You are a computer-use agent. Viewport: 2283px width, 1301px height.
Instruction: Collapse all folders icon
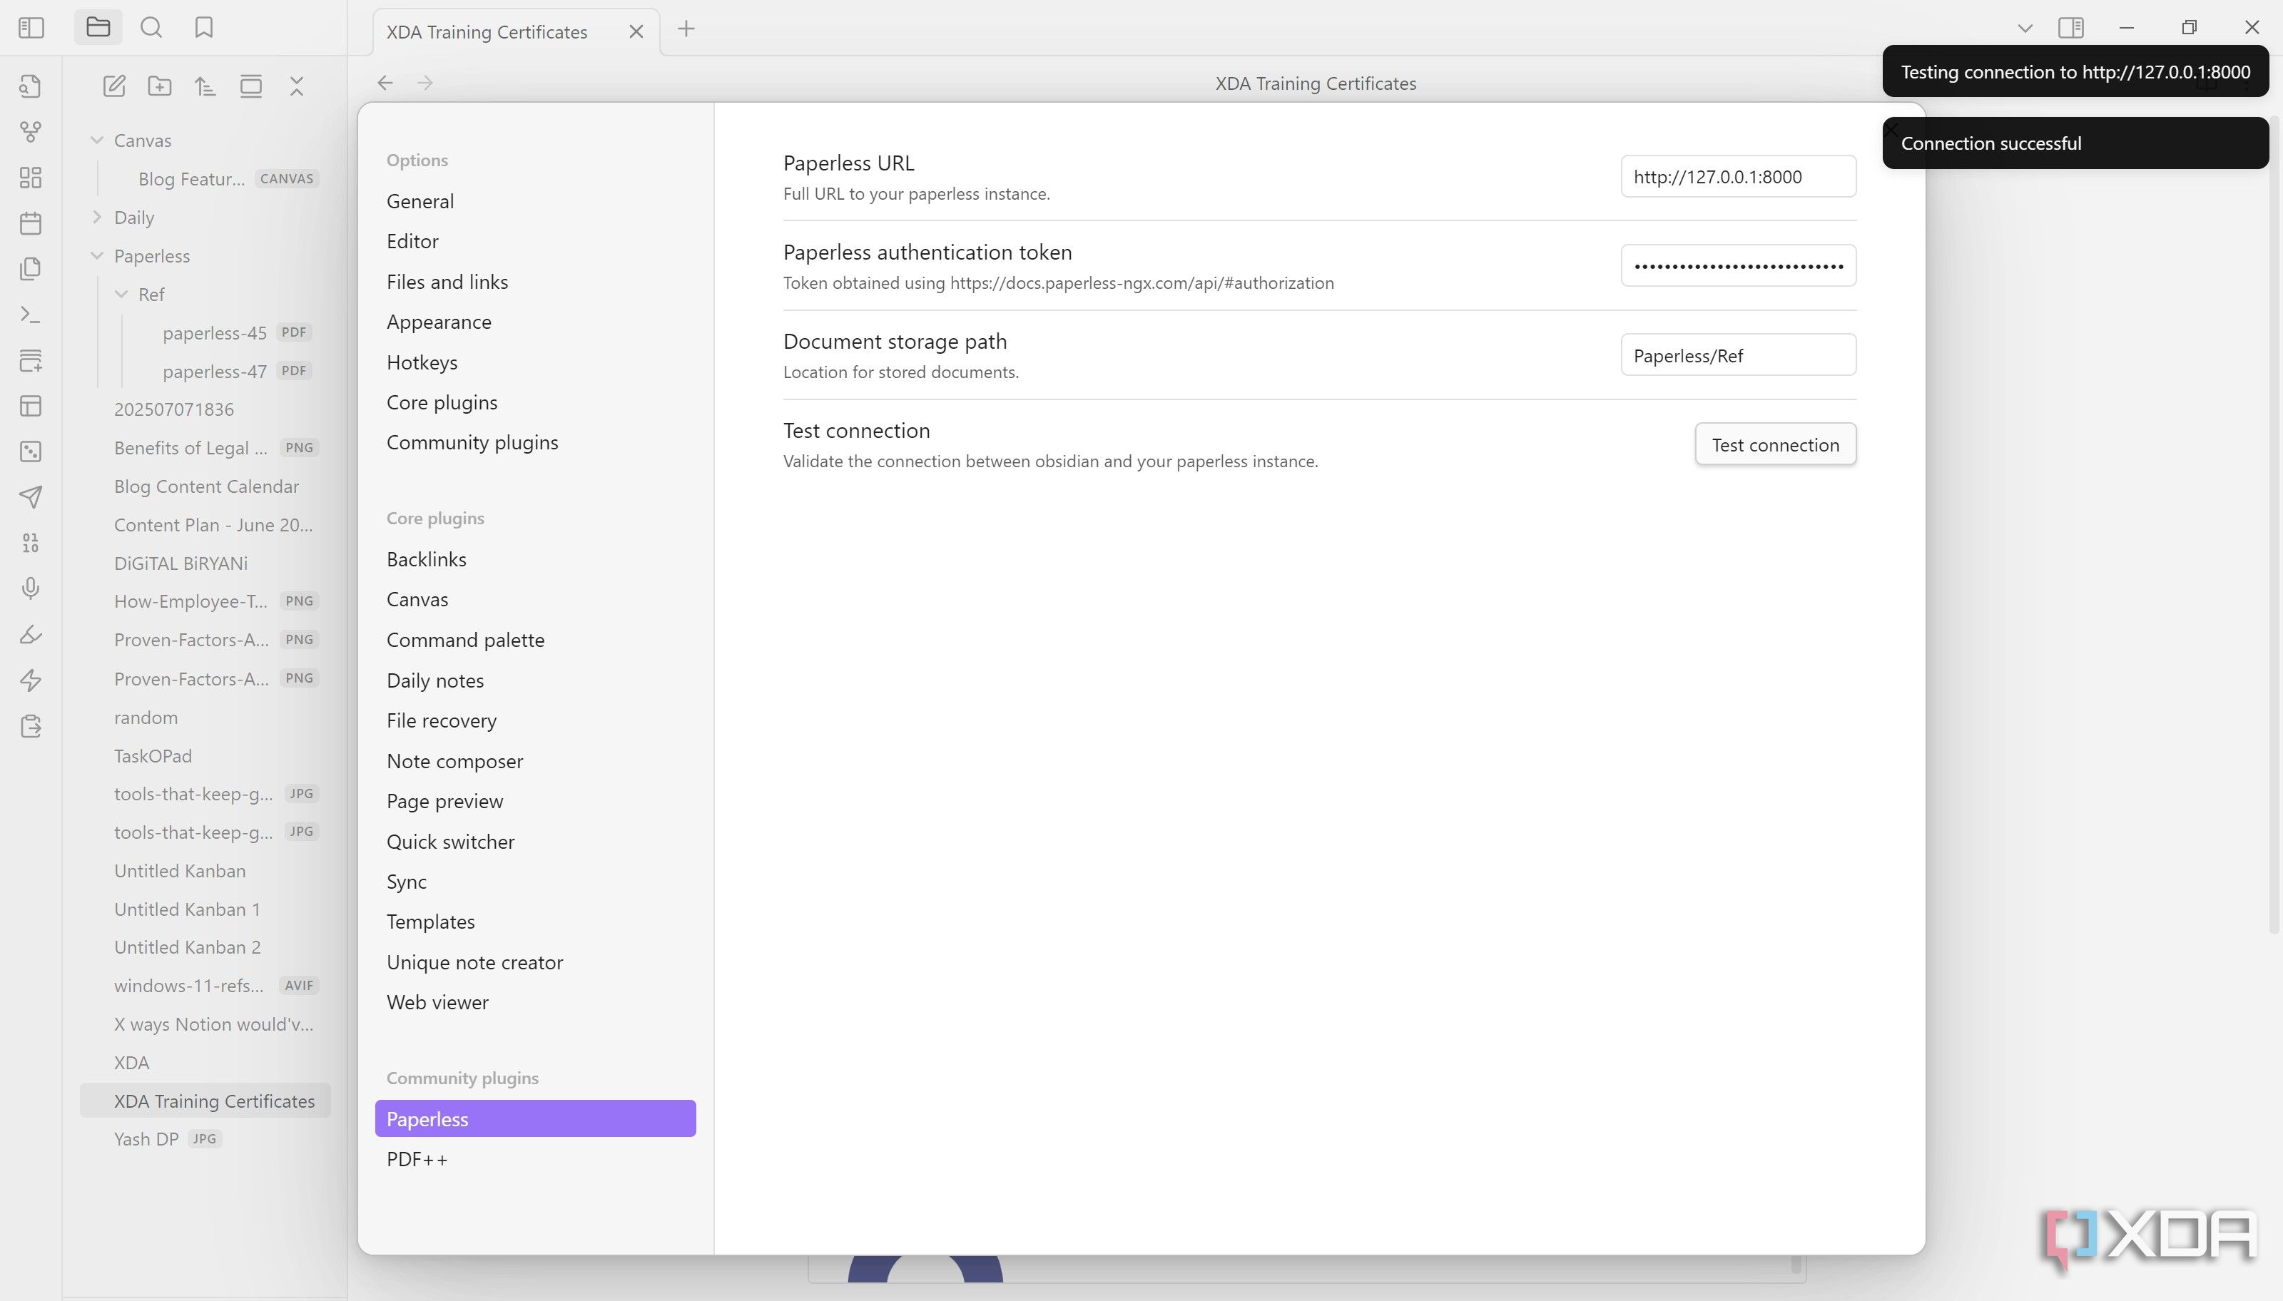297,86
